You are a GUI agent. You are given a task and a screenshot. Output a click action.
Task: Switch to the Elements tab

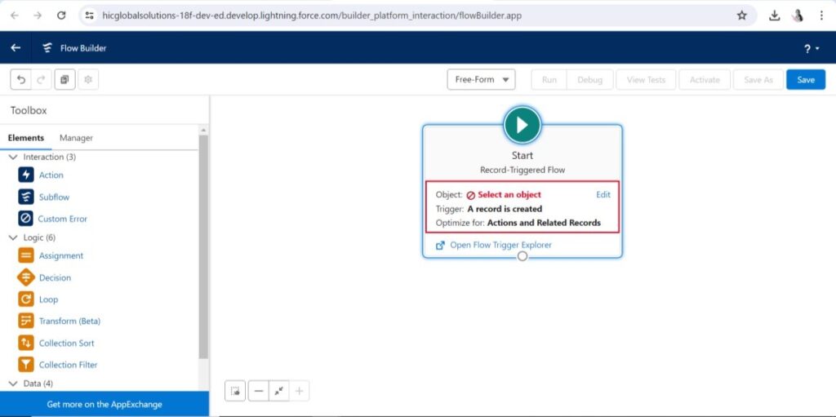[25, 138]
